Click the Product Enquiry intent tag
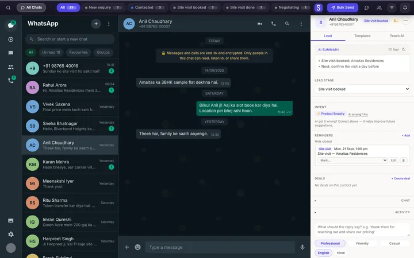 pyautogui.click(x=331, y=114)
